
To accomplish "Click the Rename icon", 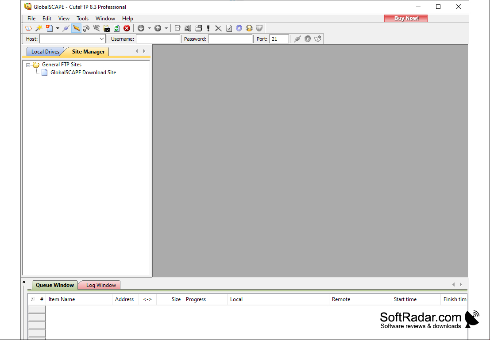I will point(188,28).
